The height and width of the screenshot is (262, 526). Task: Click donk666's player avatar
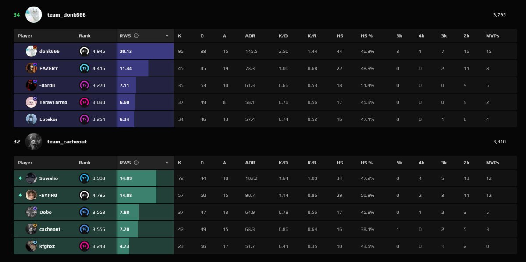tap(31, 51)
